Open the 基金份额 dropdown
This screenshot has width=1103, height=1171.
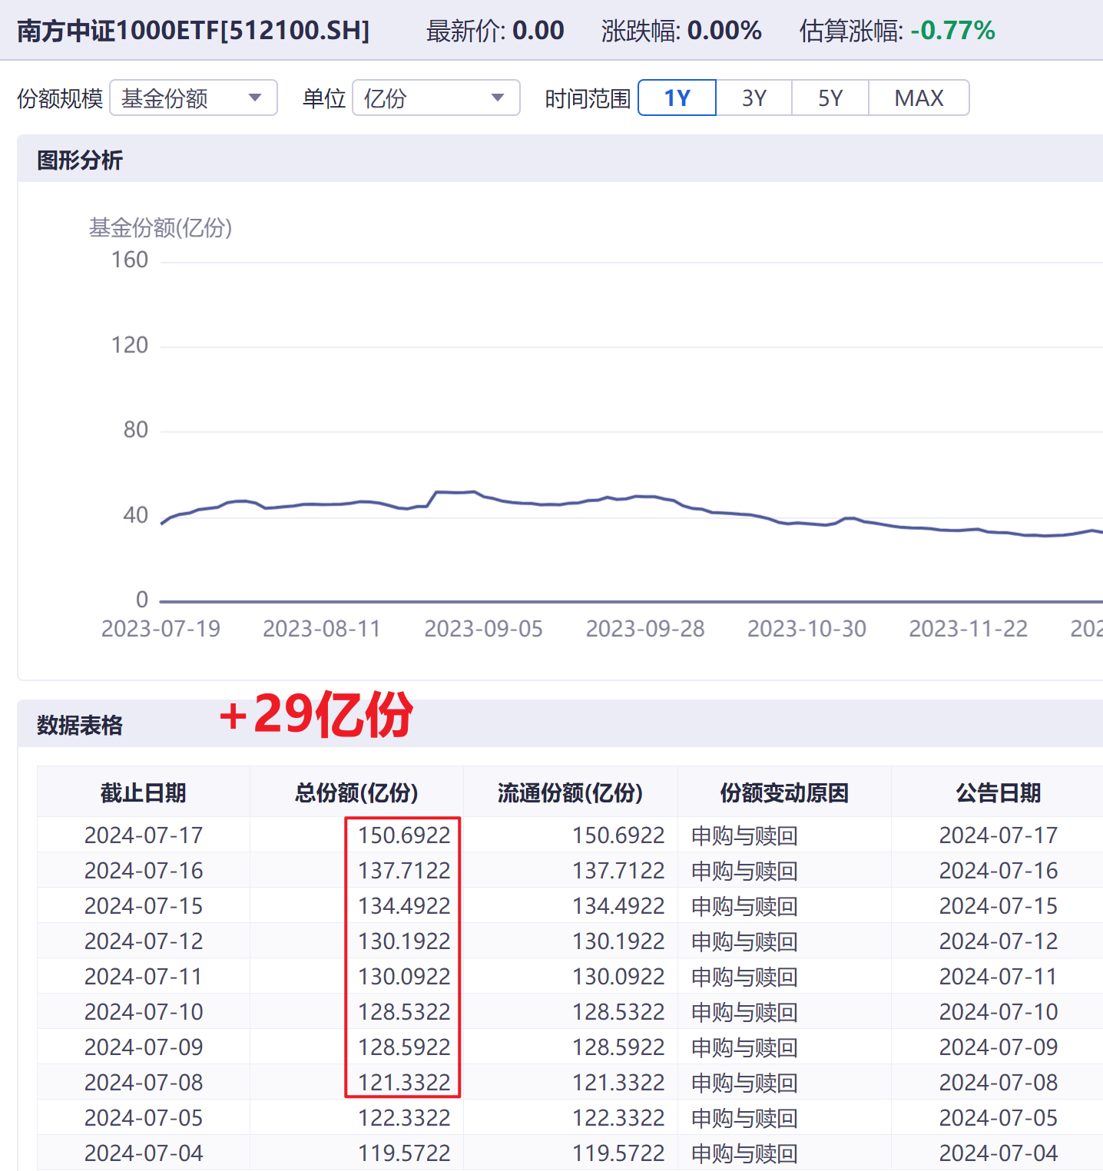point(193,98)
